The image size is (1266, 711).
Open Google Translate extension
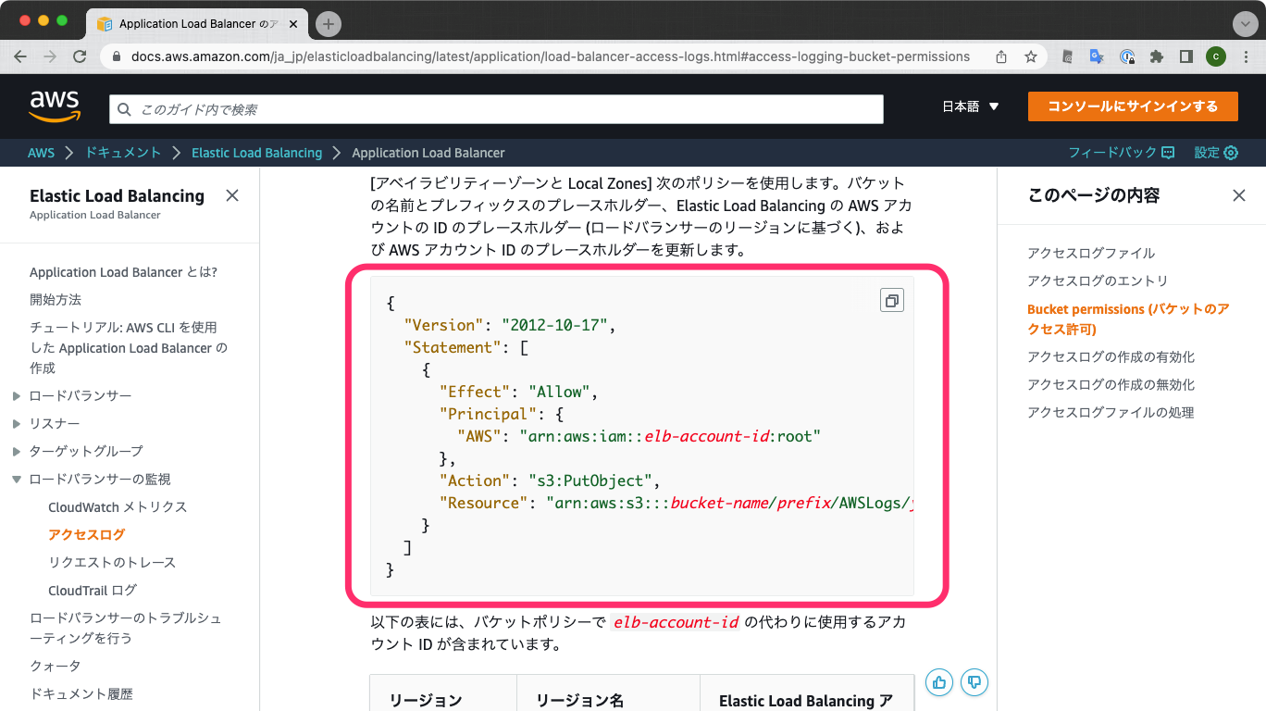click(x=1097, y=56)
